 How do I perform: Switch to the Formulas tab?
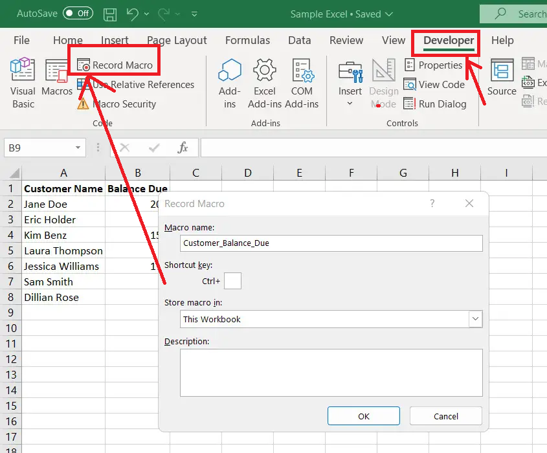point(247,40)
